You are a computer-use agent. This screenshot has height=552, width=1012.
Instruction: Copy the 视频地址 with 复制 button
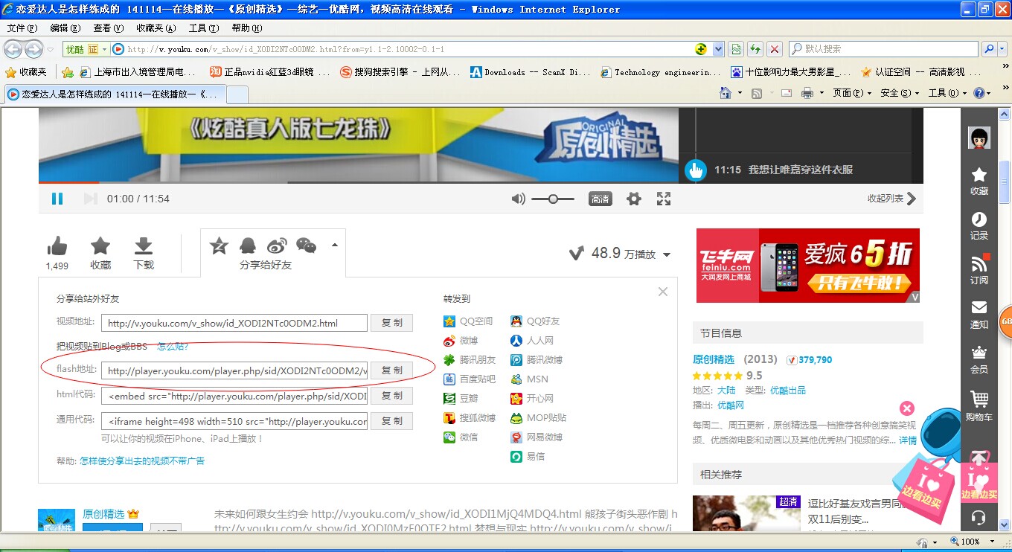[x=391, y=323]
